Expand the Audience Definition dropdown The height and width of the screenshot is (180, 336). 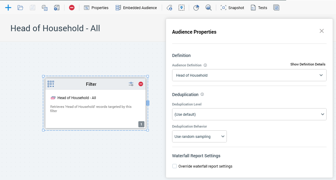pos(249,75)
